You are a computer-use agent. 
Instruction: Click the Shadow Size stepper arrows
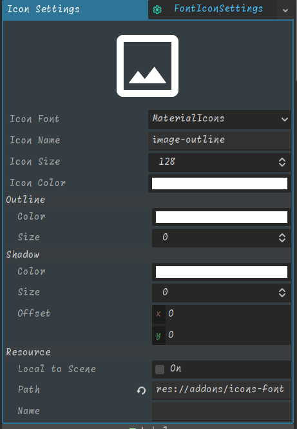click(282, 293)
